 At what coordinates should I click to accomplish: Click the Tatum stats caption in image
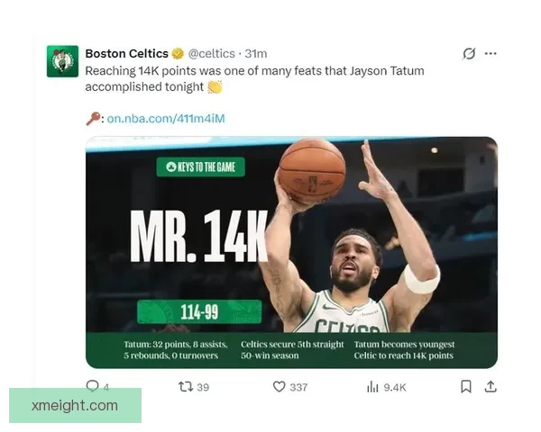click(176, 350)
